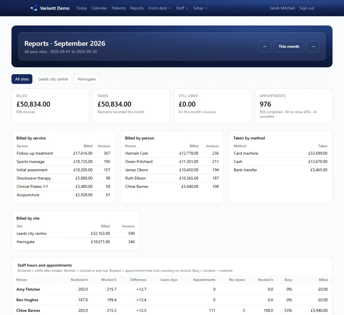Click Harrogate in Billed by site table
344x315 pixels.
coord(26,242)
